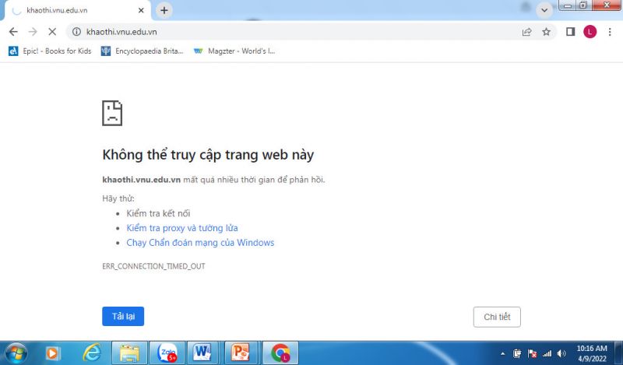The width and height of the screenshot is (623, 365).
Task: Expand the tab search dropdown arrow
Action: click(544, 9)
